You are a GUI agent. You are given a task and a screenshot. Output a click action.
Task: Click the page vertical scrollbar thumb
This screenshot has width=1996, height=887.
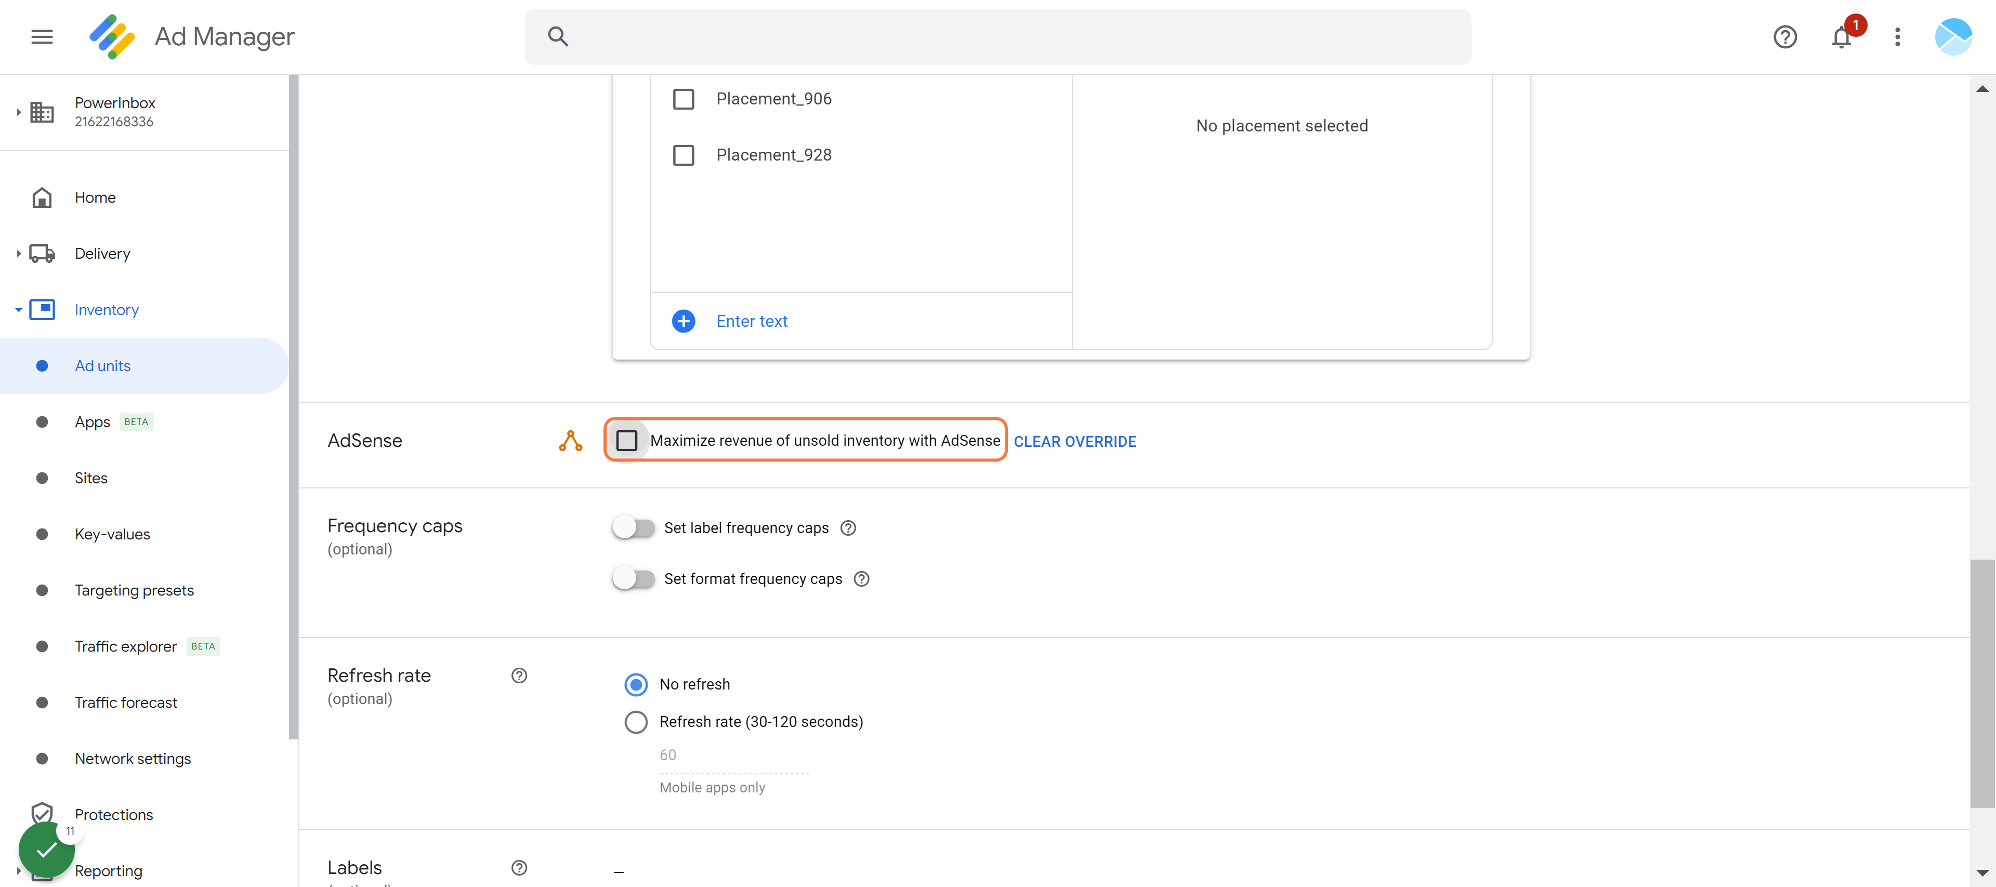point(1982,683)
